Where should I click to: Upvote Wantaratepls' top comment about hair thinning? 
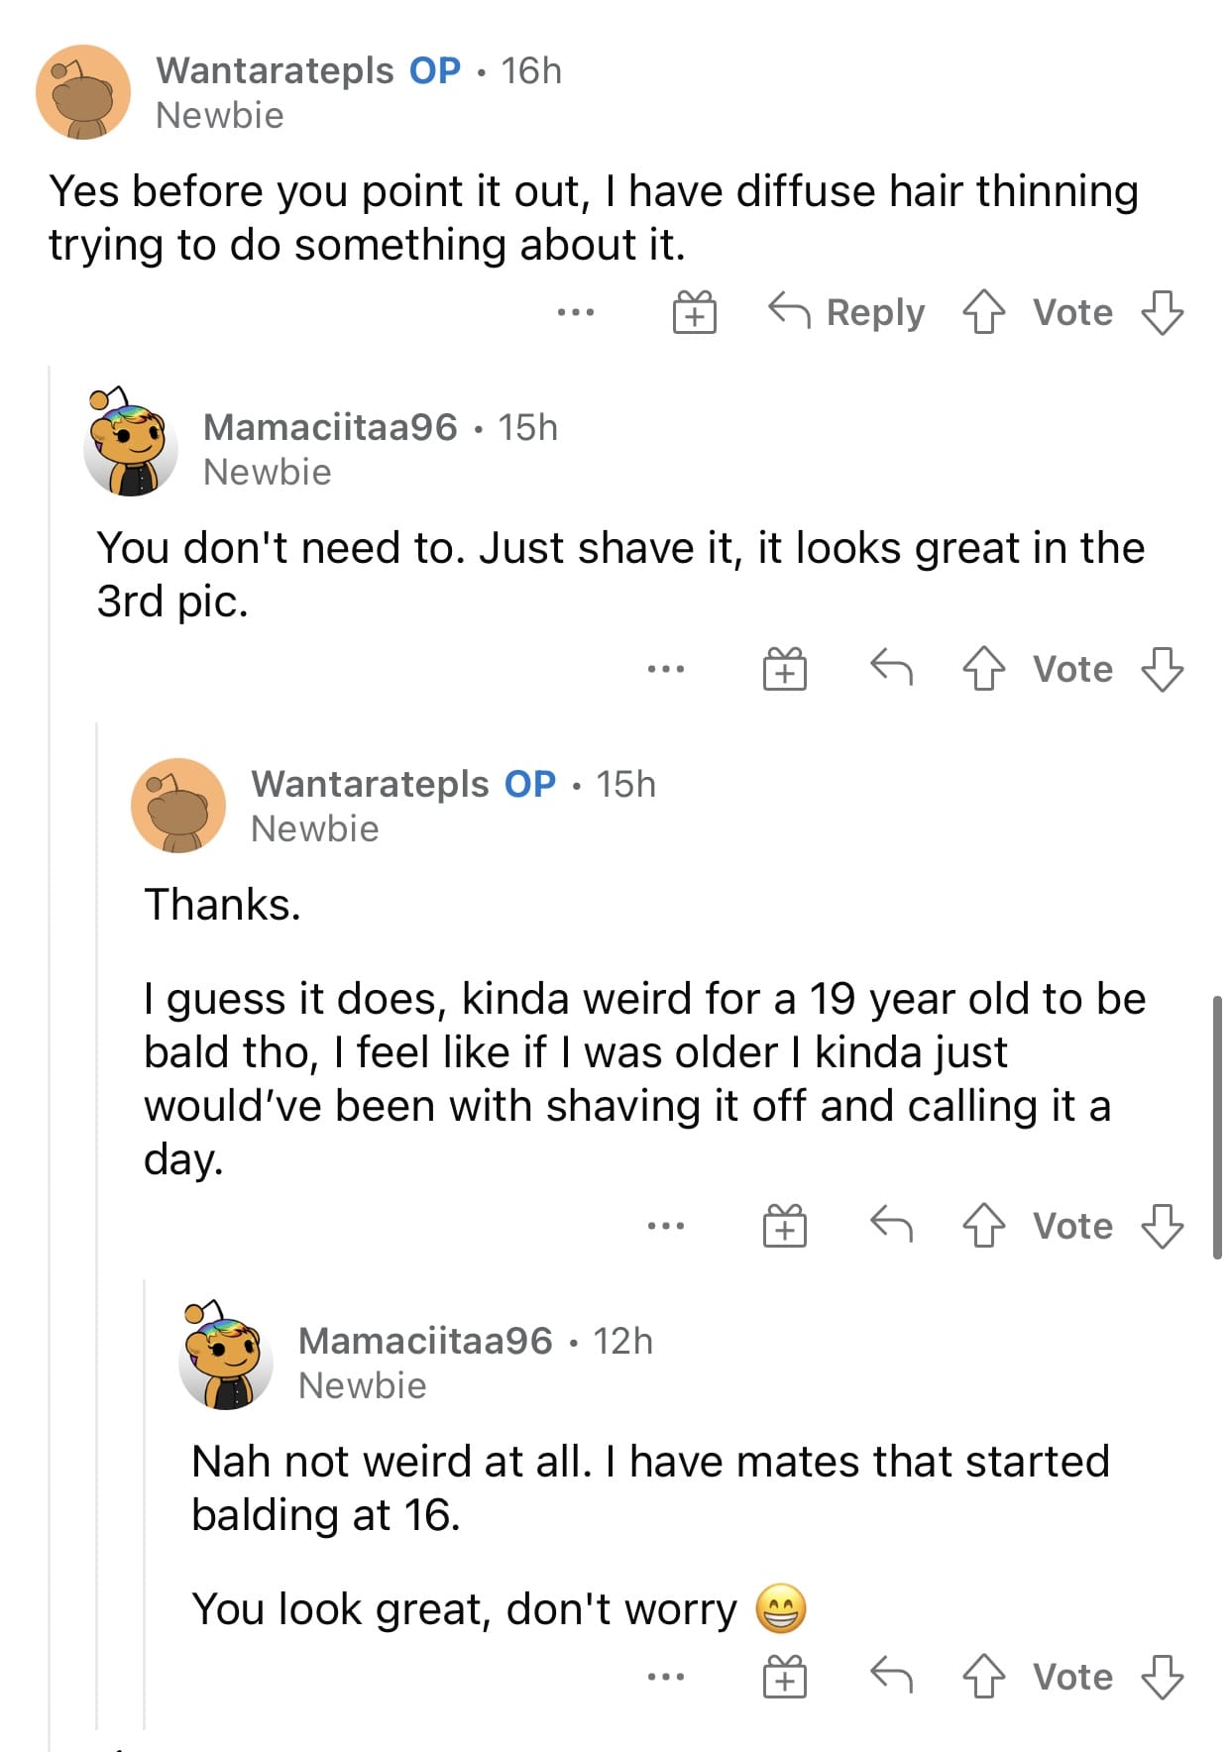pos(983,312)
